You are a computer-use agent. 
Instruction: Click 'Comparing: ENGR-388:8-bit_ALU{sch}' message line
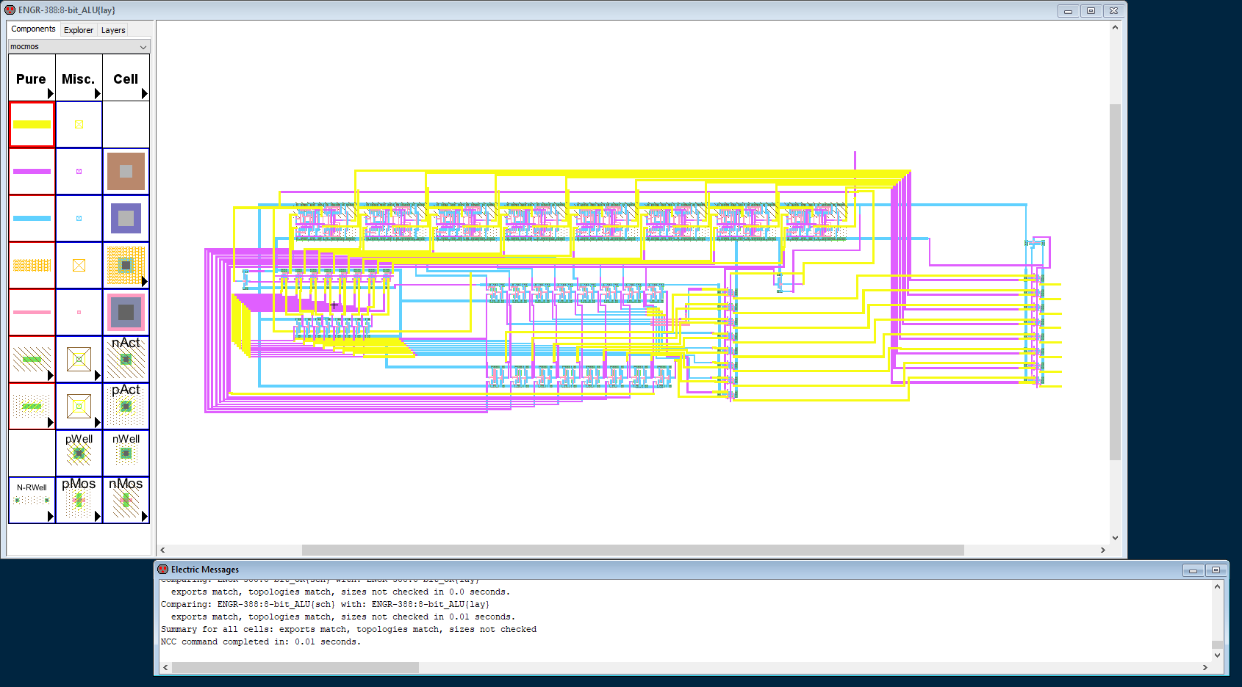coord(325,605)
